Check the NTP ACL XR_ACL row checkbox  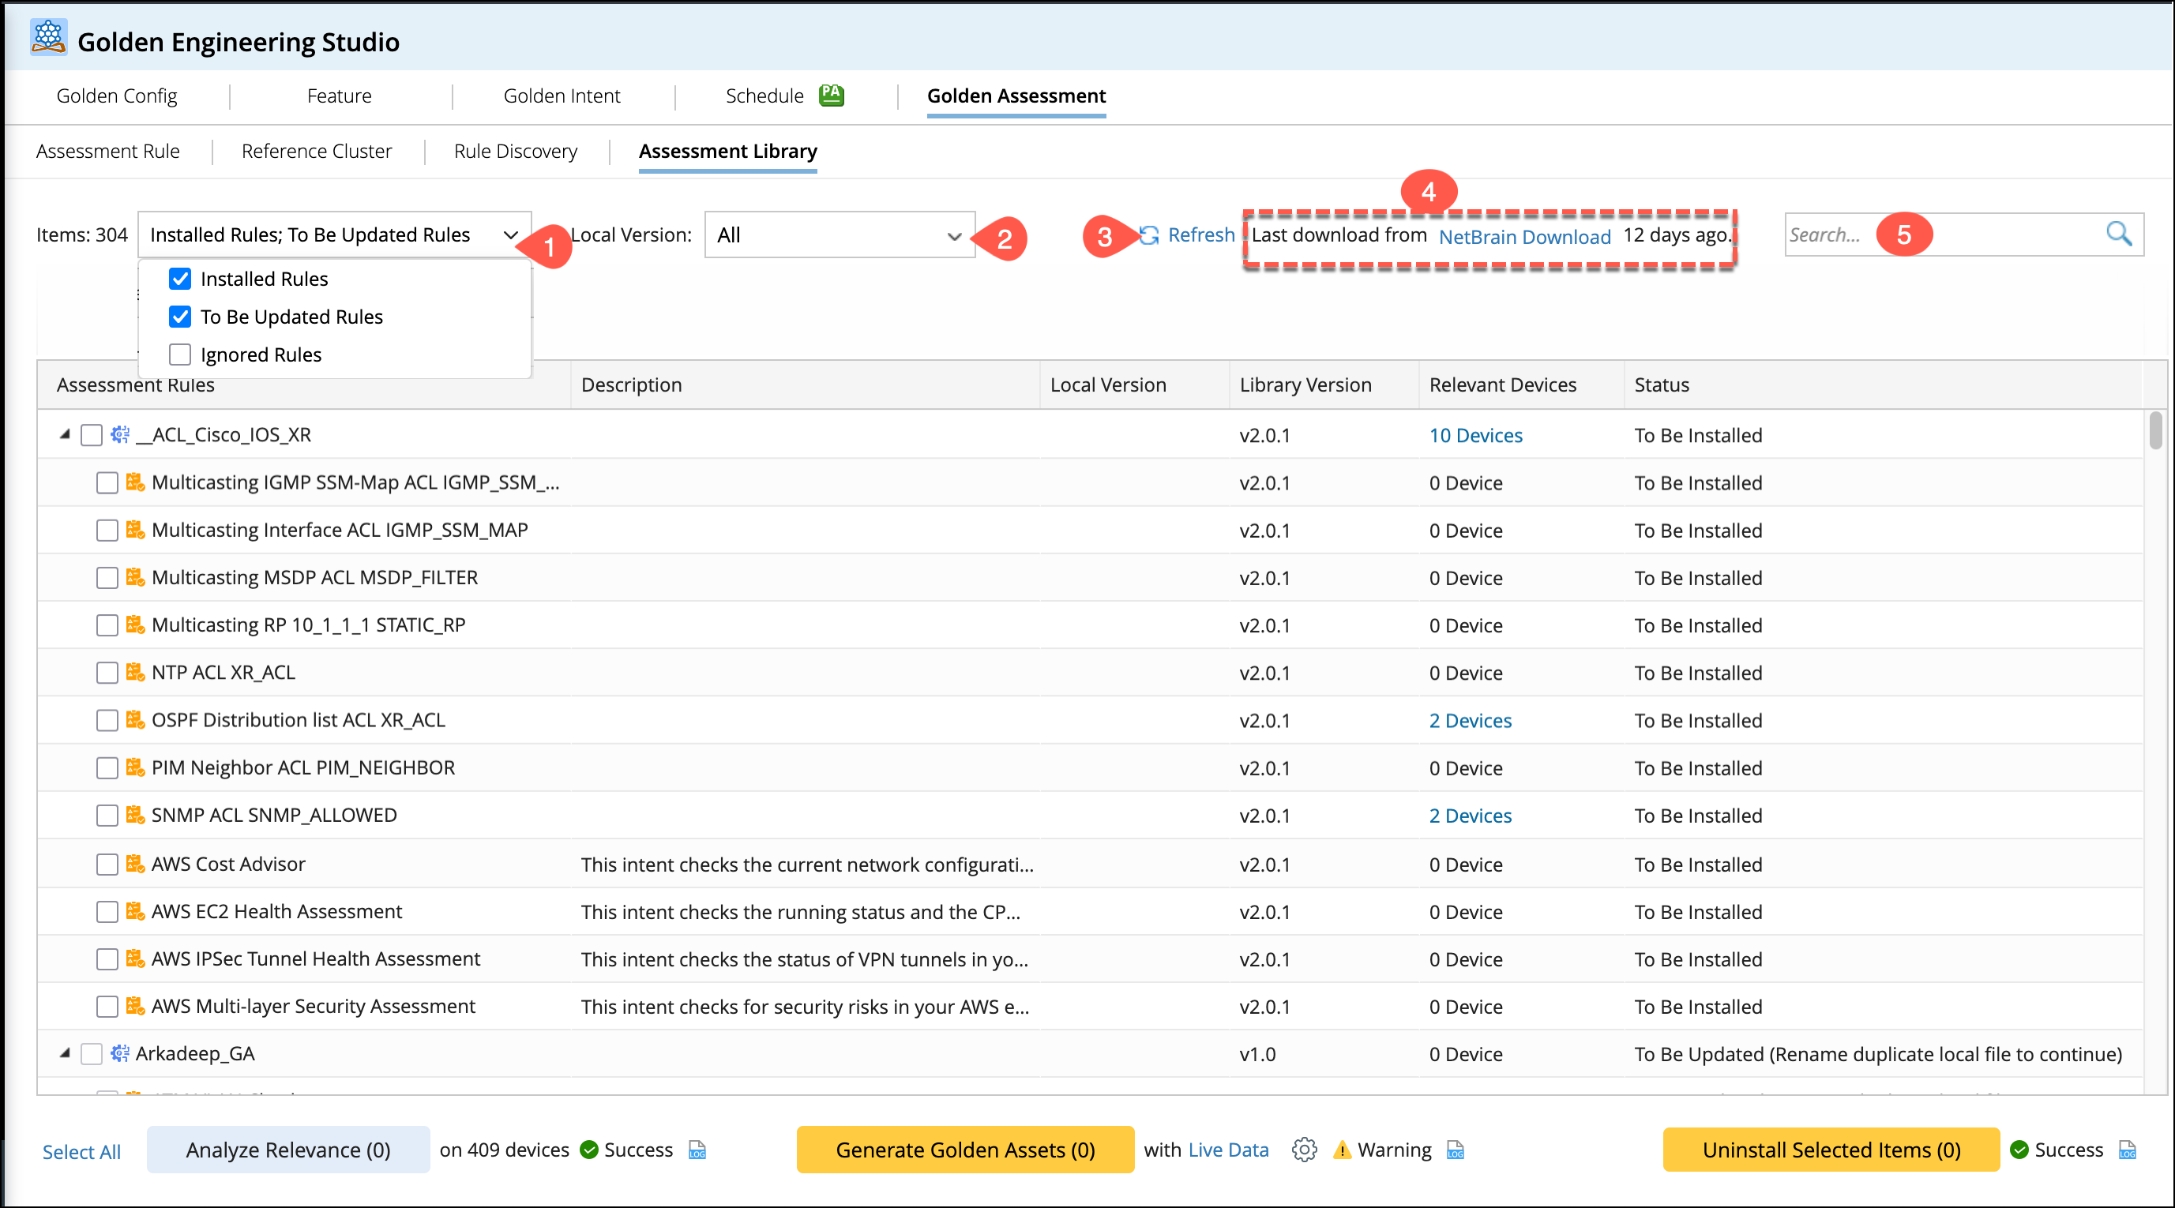coord(107,673)
